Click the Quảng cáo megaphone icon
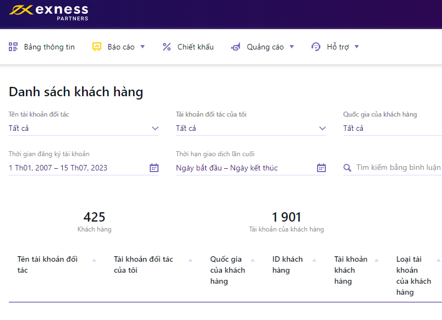 tap(236, 47)
